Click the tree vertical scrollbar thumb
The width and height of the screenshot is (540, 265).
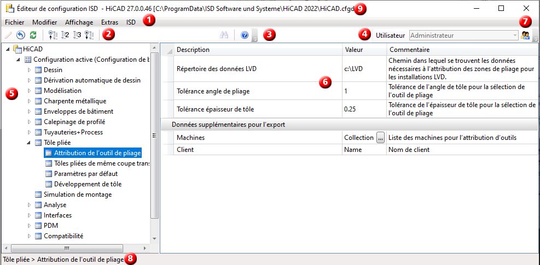(x=154, y=136)
